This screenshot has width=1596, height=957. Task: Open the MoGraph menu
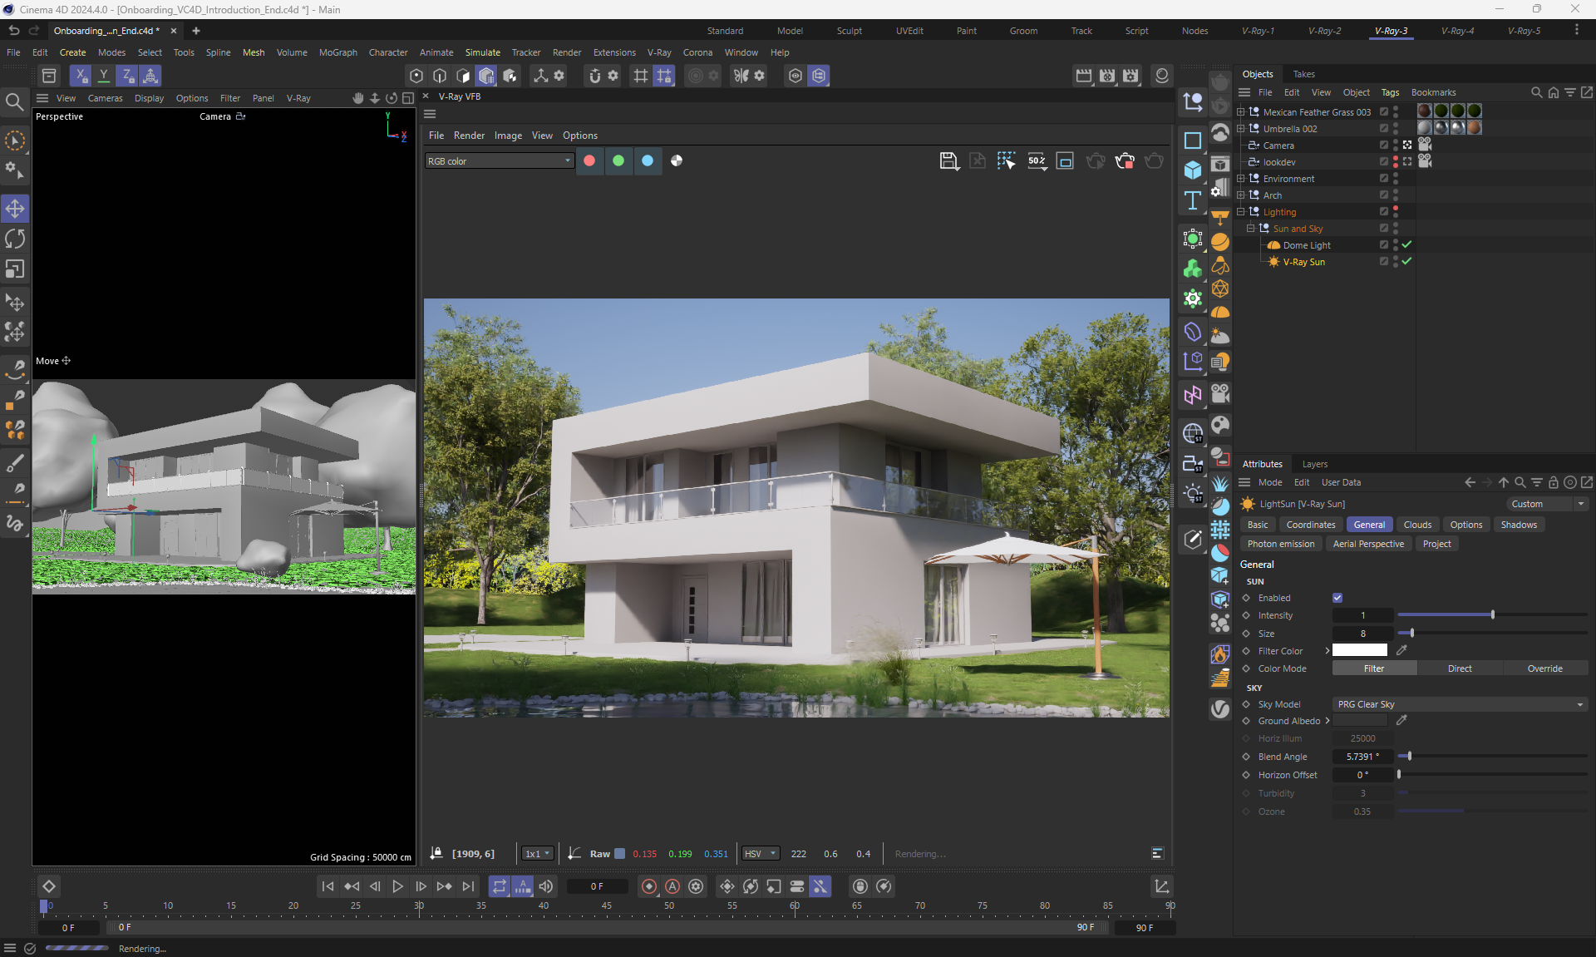(337, 52)
